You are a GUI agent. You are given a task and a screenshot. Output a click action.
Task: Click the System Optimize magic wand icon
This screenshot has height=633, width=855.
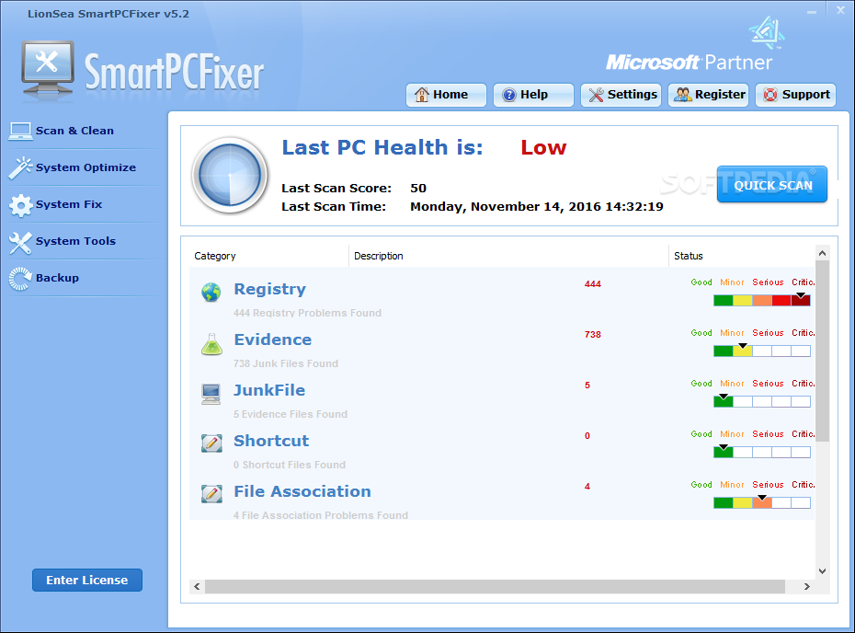point(21,168)
